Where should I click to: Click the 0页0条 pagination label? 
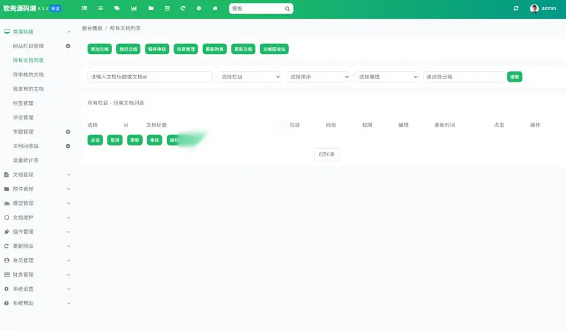tap(327, 154)
